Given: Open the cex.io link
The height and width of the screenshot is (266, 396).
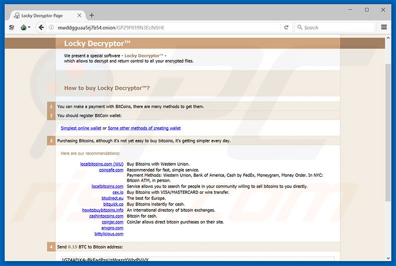Looking at the screenshot, I should coord(118,192).
